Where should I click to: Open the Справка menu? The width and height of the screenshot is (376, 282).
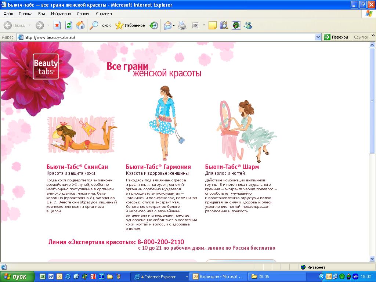(104, 14)
